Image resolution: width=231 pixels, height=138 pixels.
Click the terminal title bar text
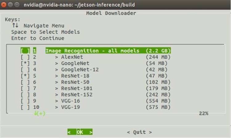[x=79, y=5]
